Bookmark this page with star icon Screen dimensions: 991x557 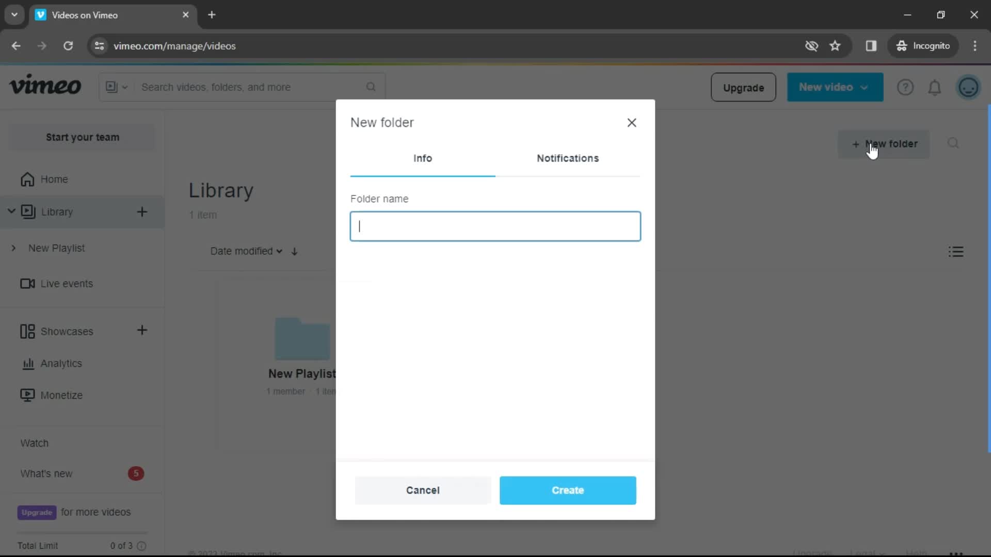835,46
